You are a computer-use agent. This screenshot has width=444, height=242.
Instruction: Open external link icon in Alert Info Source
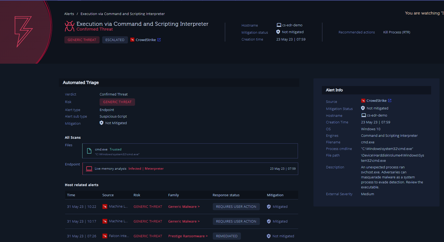coord(390,100)
